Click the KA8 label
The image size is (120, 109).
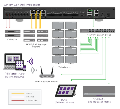[x=64, y=100]
